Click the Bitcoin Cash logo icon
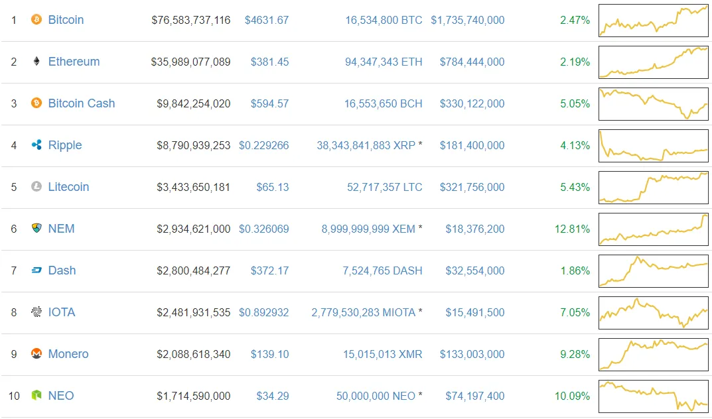The image size is (712, 419). [36, 103]
